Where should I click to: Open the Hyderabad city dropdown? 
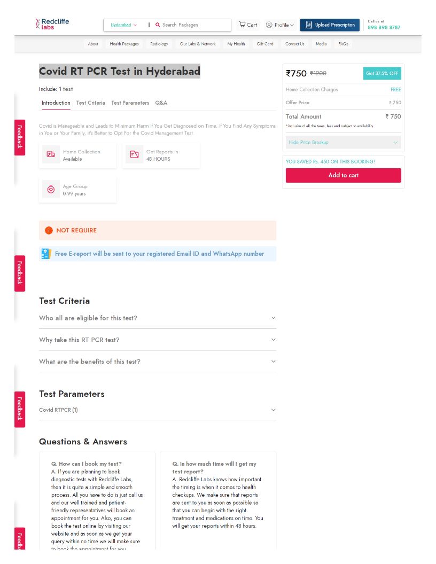click(123, 25)
